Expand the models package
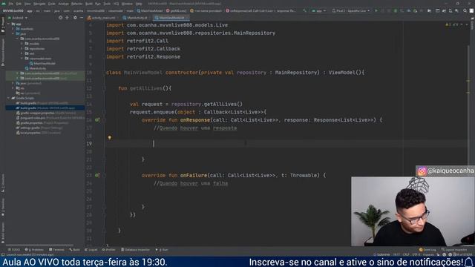The height and width of the screenshot is (267, 475). [22, 44]
